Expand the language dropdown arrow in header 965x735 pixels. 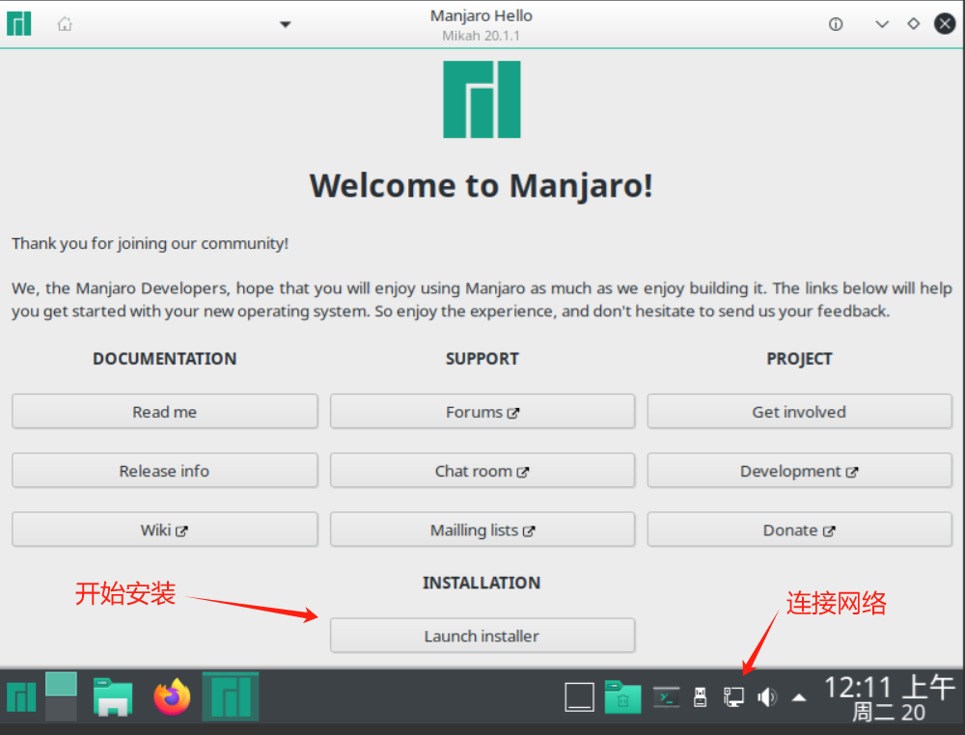click(285, 24)
